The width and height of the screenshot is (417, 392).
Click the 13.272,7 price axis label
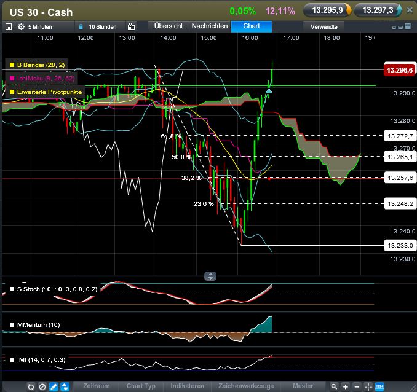[400, 136]
